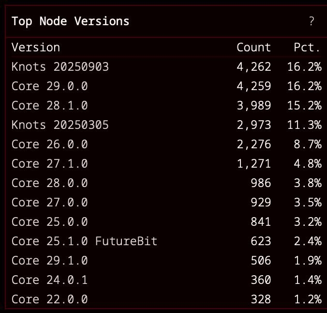Image resolution: width=327 pixels, height=313 pixels.
Task: Click the question mark help icon
Action: (x=312, y=21)
